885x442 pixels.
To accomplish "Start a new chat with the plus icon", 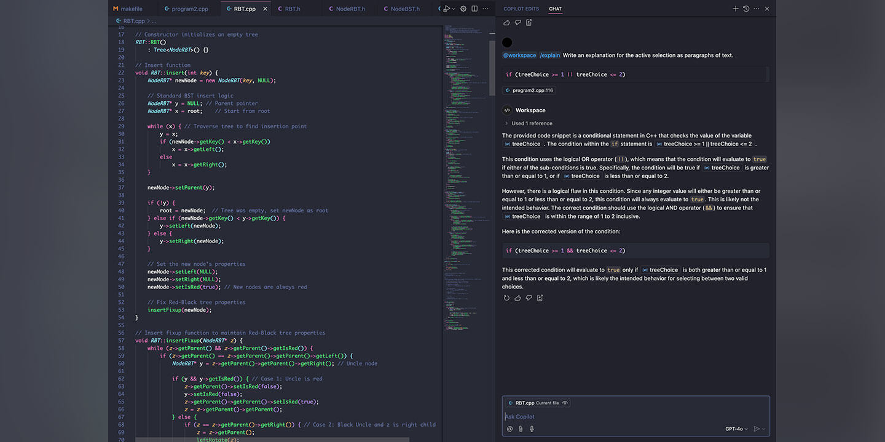I will point(736,9).
